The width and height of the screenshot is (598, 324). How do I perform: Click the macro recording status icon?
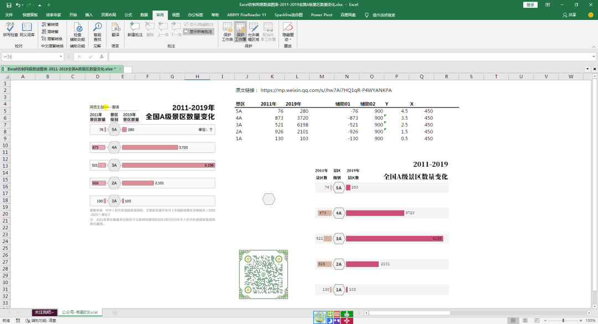18,321
